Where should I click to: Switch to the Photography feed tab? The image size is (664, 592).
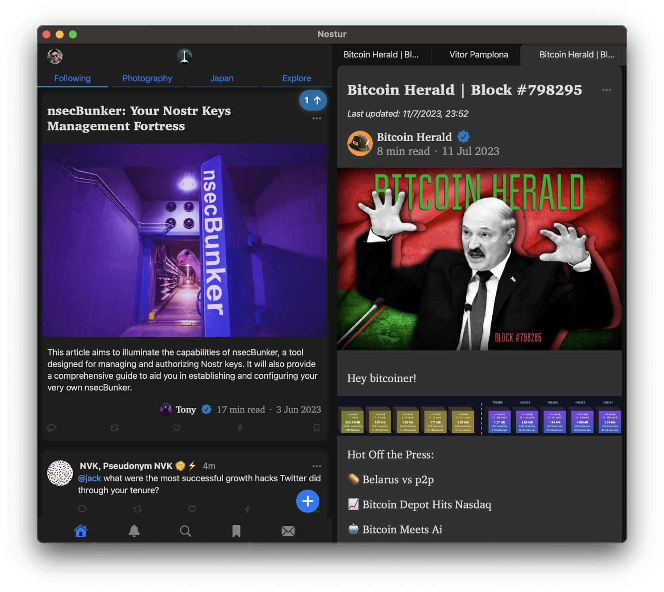click(147, 78)
